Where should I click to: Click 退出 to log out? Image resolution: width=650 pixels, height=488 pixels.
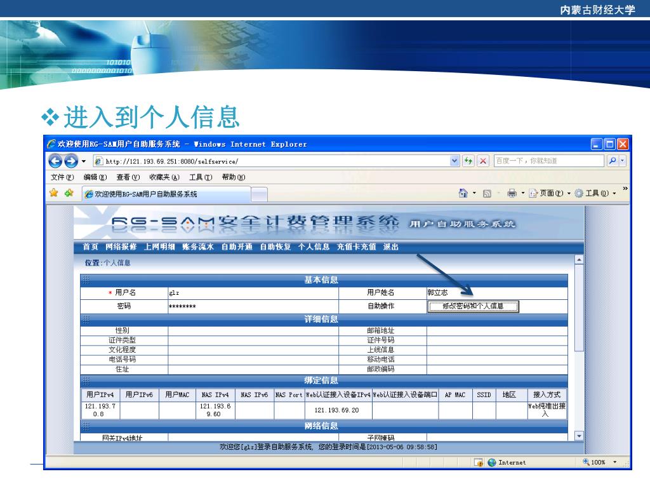coord(391,247)
